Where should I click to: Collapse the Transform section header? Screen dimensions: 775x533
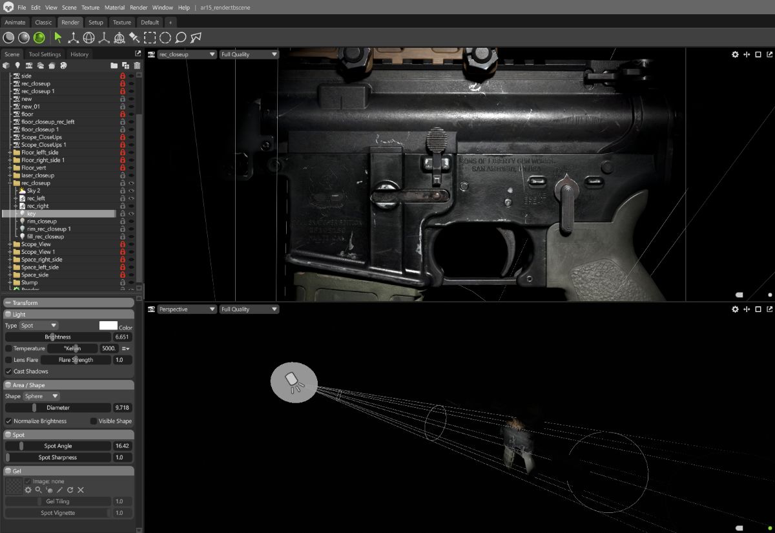click(69, 302)
